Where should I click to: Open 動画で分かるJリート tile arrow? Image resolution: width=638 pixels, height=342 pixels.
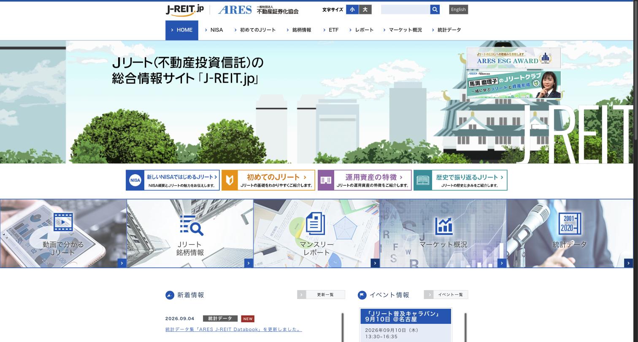coord(122,263)
